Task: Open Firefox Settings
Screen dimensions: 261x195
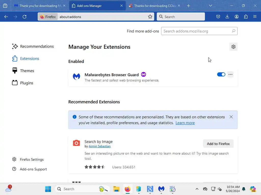Action: 28,159
